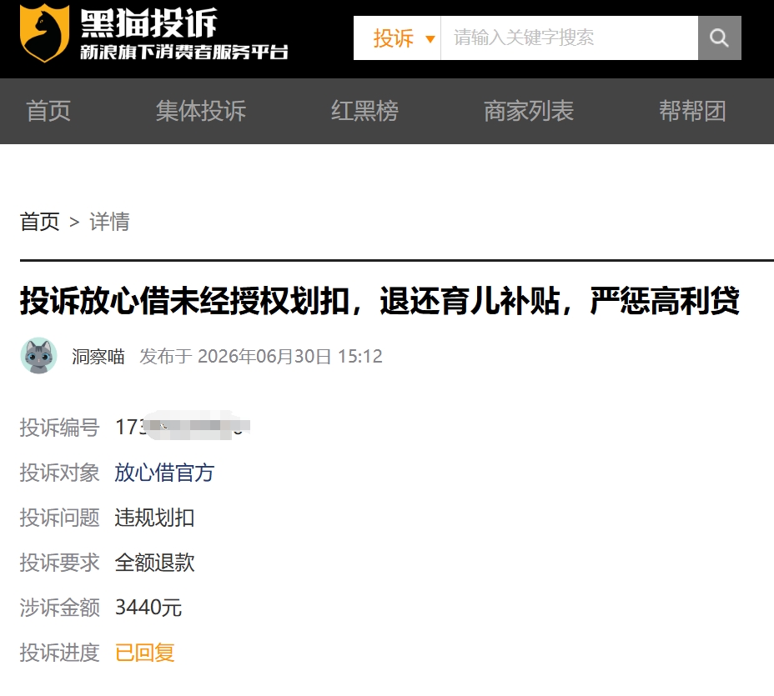Click the 首页 breadcrumb link
Image resolution: width=774 pixels, height=696 pixels.
[x=40, y=222]
